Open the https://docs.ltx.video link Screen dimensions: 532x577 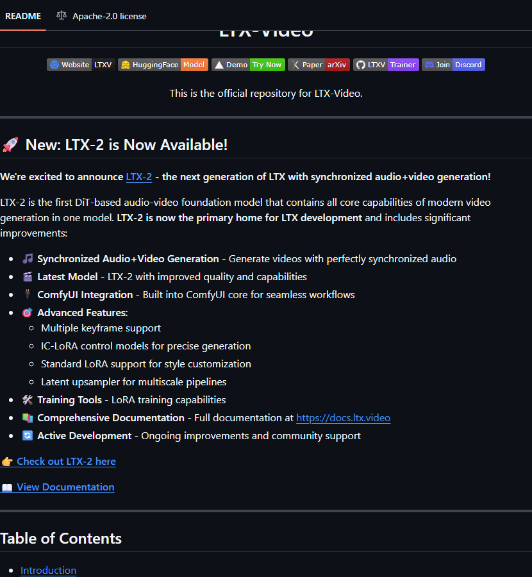[344, 417]
